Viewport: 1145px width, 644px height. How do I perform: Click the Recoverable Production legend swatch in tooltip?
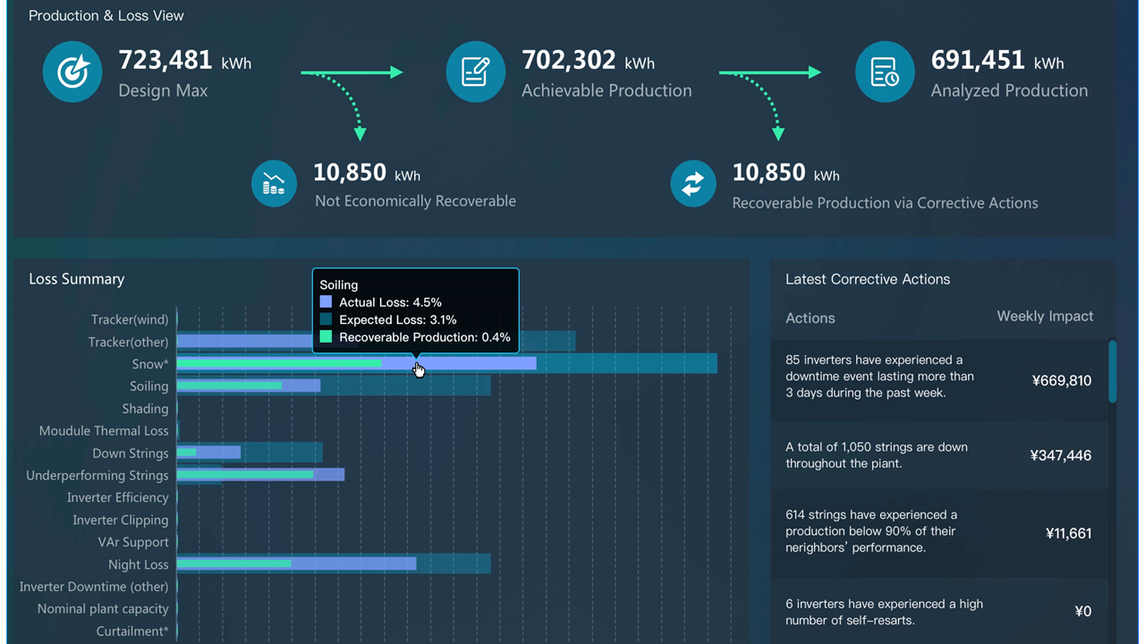tap(326, 337)
